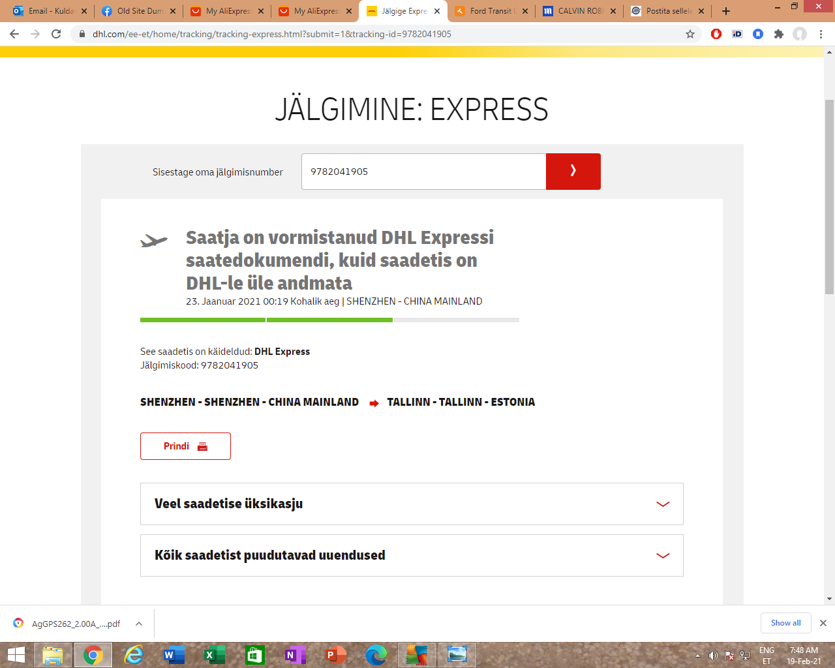The width and height of the screenshot is (835, 668).
Task: Close the downloads bar
Action: pos(823,623)
